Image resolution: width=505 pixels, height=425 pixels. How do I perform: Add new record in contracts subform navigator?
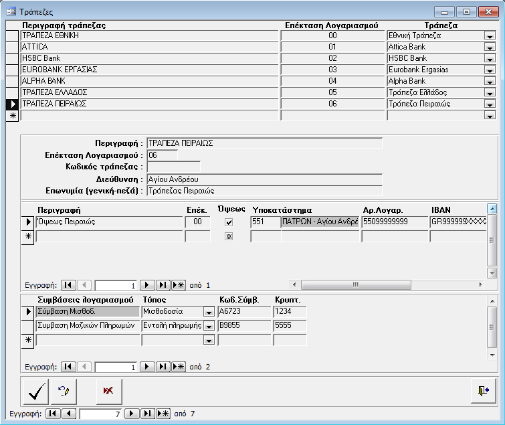[179, 367]
